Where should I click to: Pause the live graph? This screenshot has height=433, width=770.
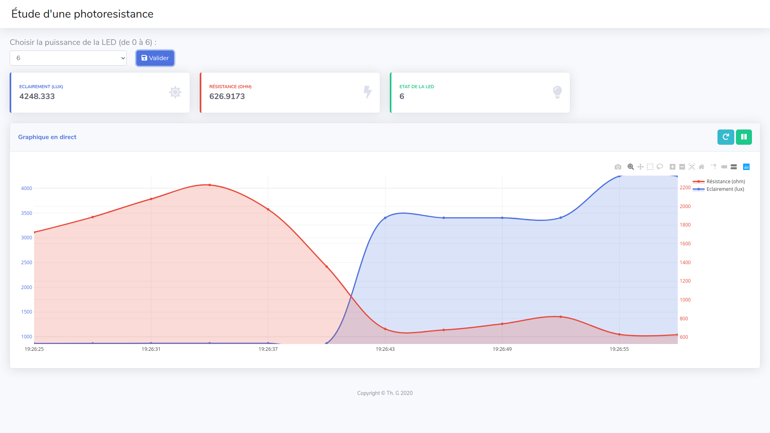(744, 137)
